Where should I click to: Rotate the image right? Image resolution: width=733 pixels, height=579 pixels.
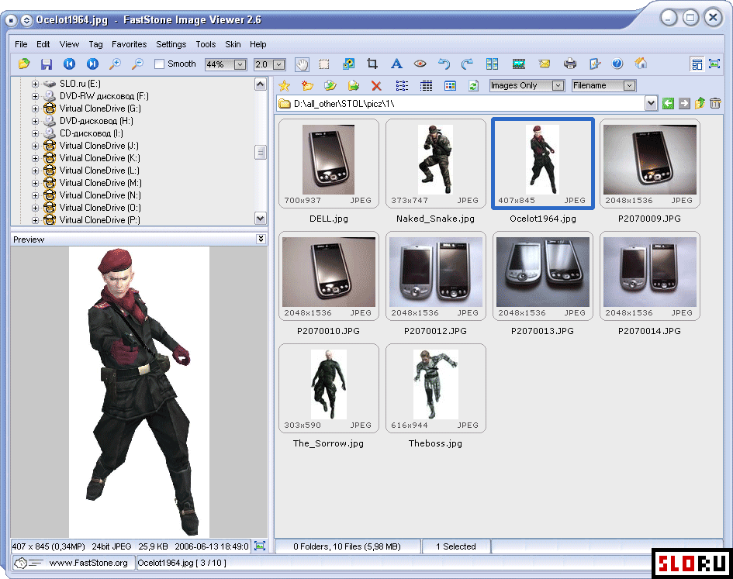pos(467,64)
